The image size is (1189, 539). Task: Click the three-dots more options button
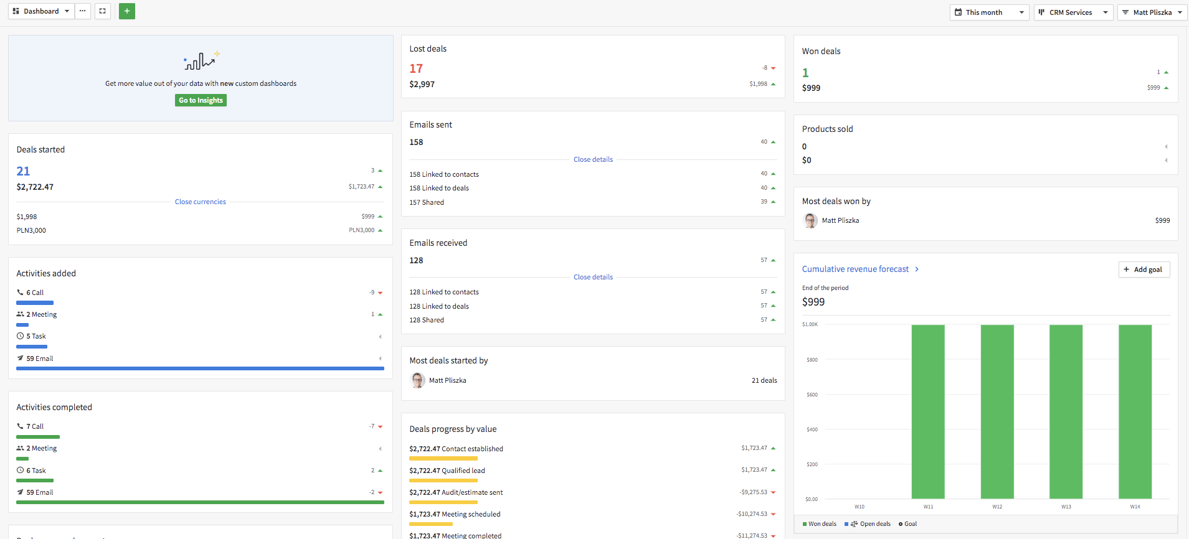(82, 11)
